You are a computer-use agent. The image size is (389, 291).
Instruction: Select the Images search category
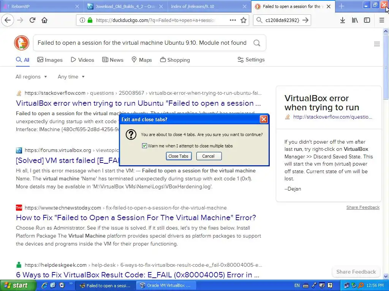[x=50, y=60]
